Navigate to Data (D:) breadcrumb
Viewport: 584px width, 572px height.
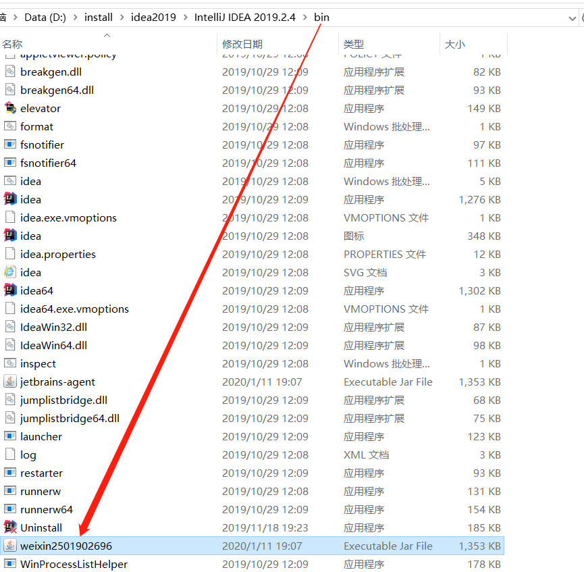[45, 18]
